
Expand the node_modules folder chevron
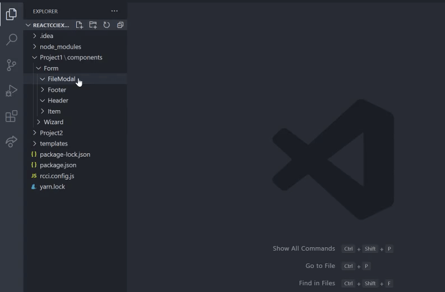click(x=35, y=46)
